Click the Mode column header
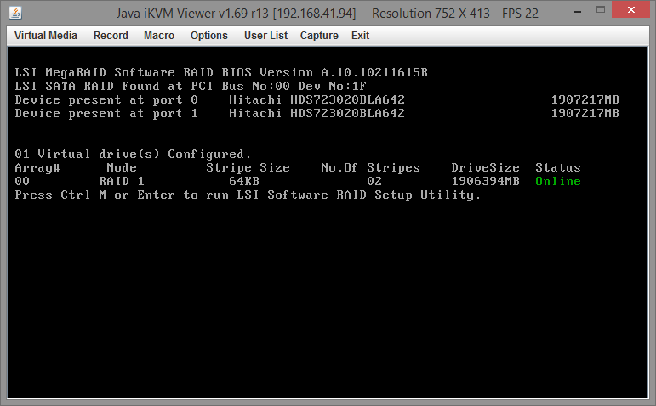 coord(122,168)
